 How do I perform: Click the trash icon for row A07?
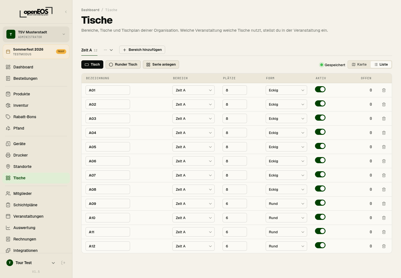pyautogui.click(x=384, y=175)
